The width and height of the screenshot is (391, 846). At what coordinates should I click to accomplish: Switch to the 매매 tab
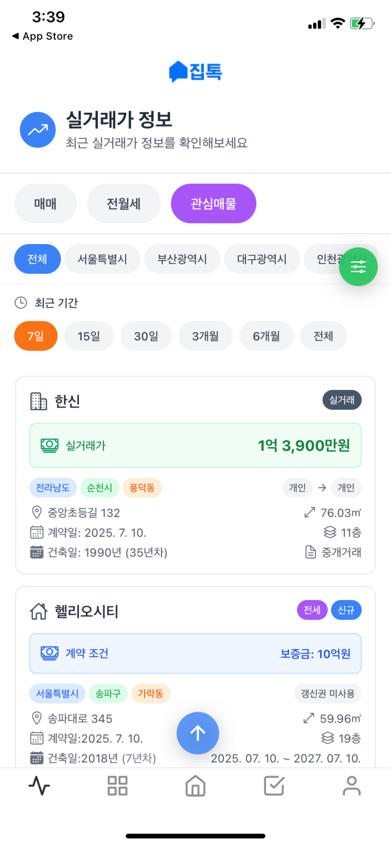click(x=45, y=203)
